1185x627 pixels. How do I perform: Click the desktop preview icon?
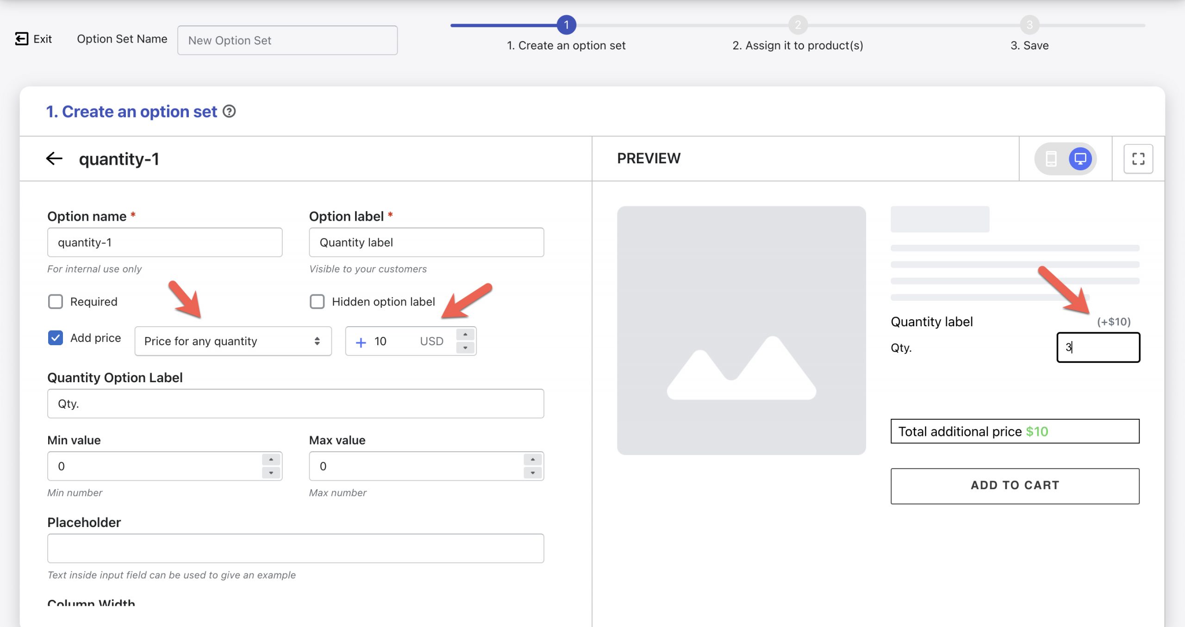[1081, 158]
